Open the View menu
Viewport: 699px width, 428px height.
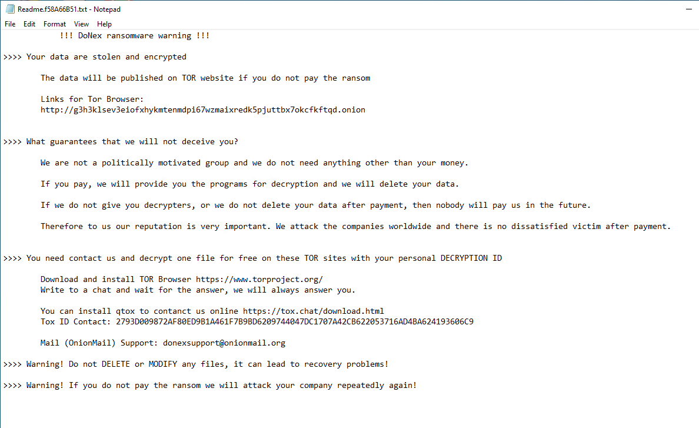(81, 24)
